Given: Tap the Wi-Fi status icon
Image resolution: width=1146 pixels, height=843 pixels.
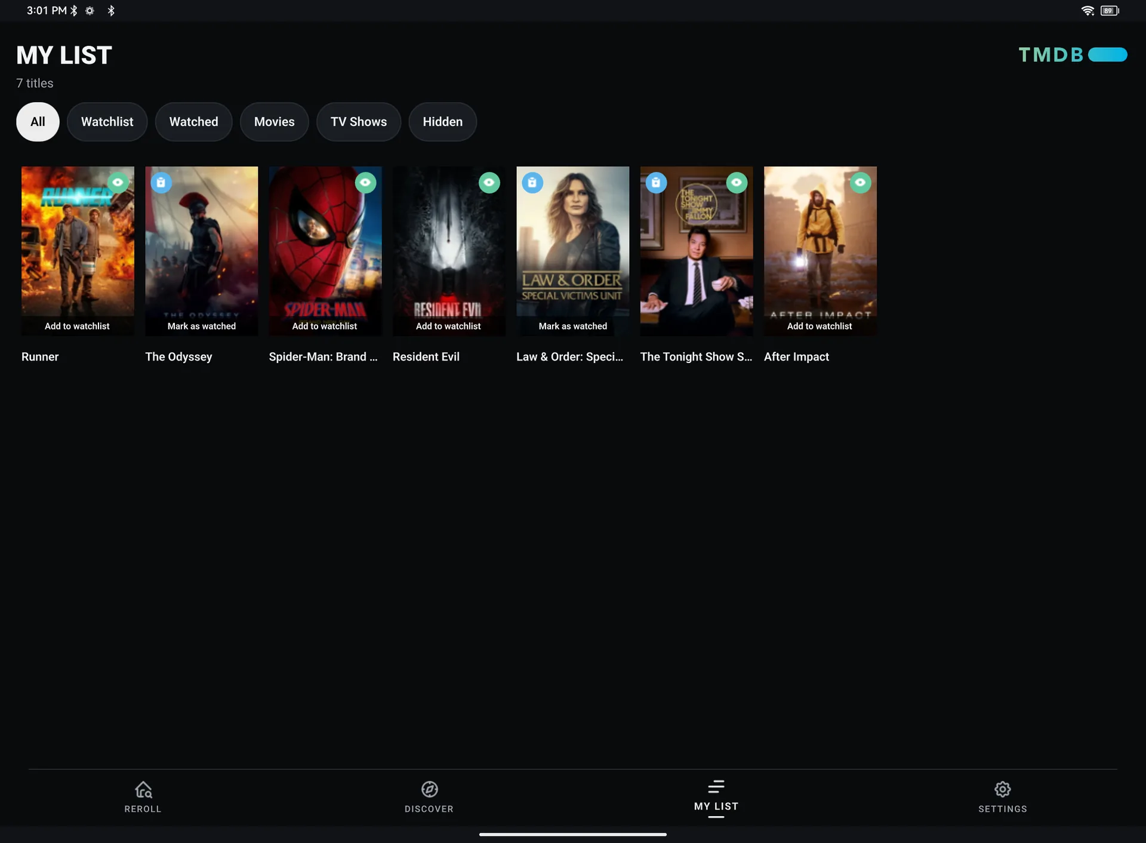Looking at the screenshot, I should click(x=1088, y=11).
